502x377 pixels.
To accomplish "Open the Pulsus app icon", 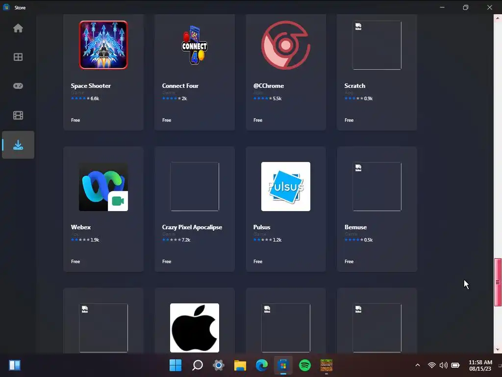I will [x=286, y=187].
